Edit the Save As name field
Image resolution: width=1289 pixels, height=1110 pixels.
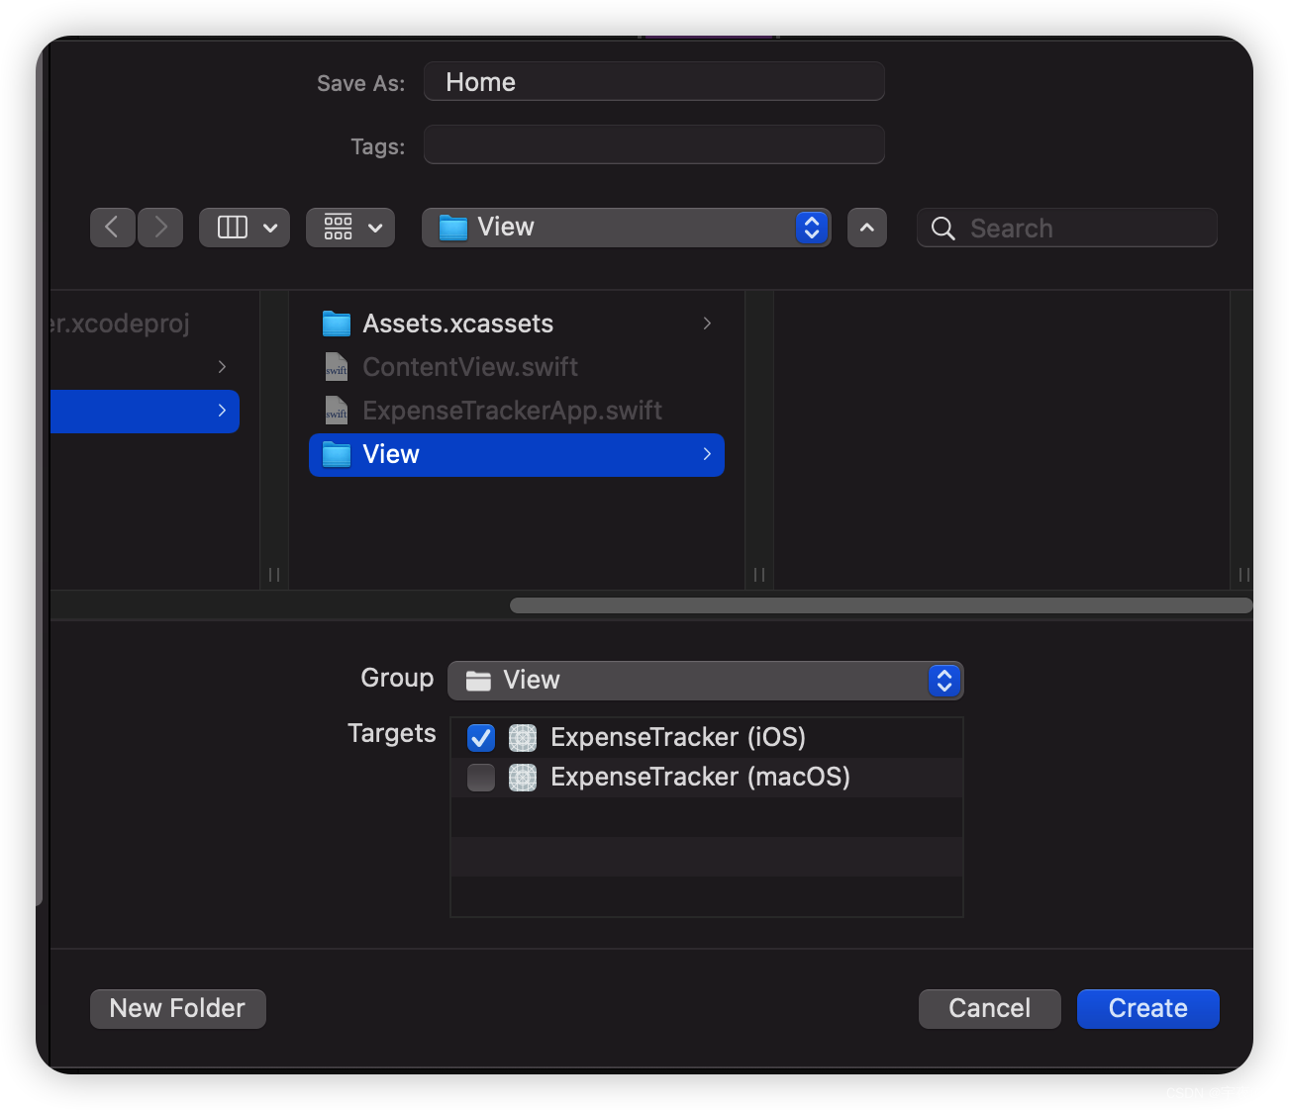(x=653, y=81)
